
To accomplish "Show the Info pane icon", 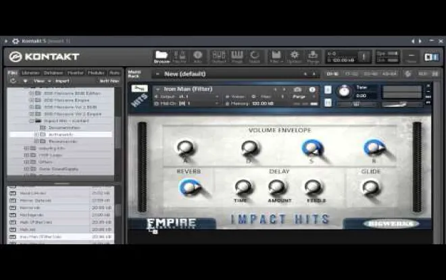I will tap(198, 57).
